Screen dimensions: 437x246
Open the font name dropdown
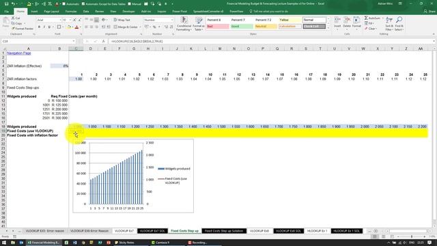tap(60, 20)
